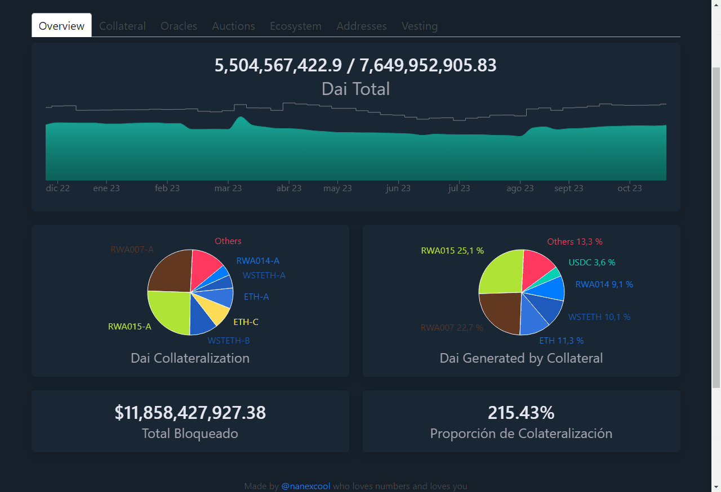Image resolution: width=721 pixels, height=492 pixels.
Task: Click the 'Total Bloqueado' label
Action: pos(190,434)
